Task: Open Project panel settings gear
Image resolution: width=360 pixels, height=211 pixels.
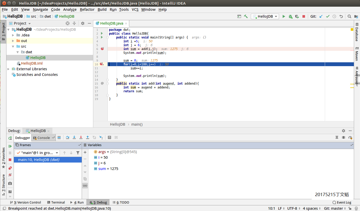Action: pyautogui.click(x=82, y=23)
